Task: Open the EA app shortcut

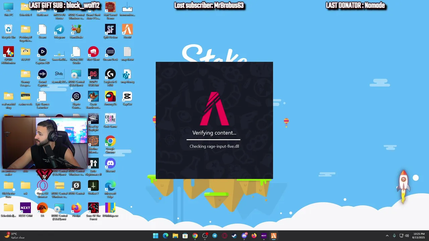Action: (x=42, y=210)
